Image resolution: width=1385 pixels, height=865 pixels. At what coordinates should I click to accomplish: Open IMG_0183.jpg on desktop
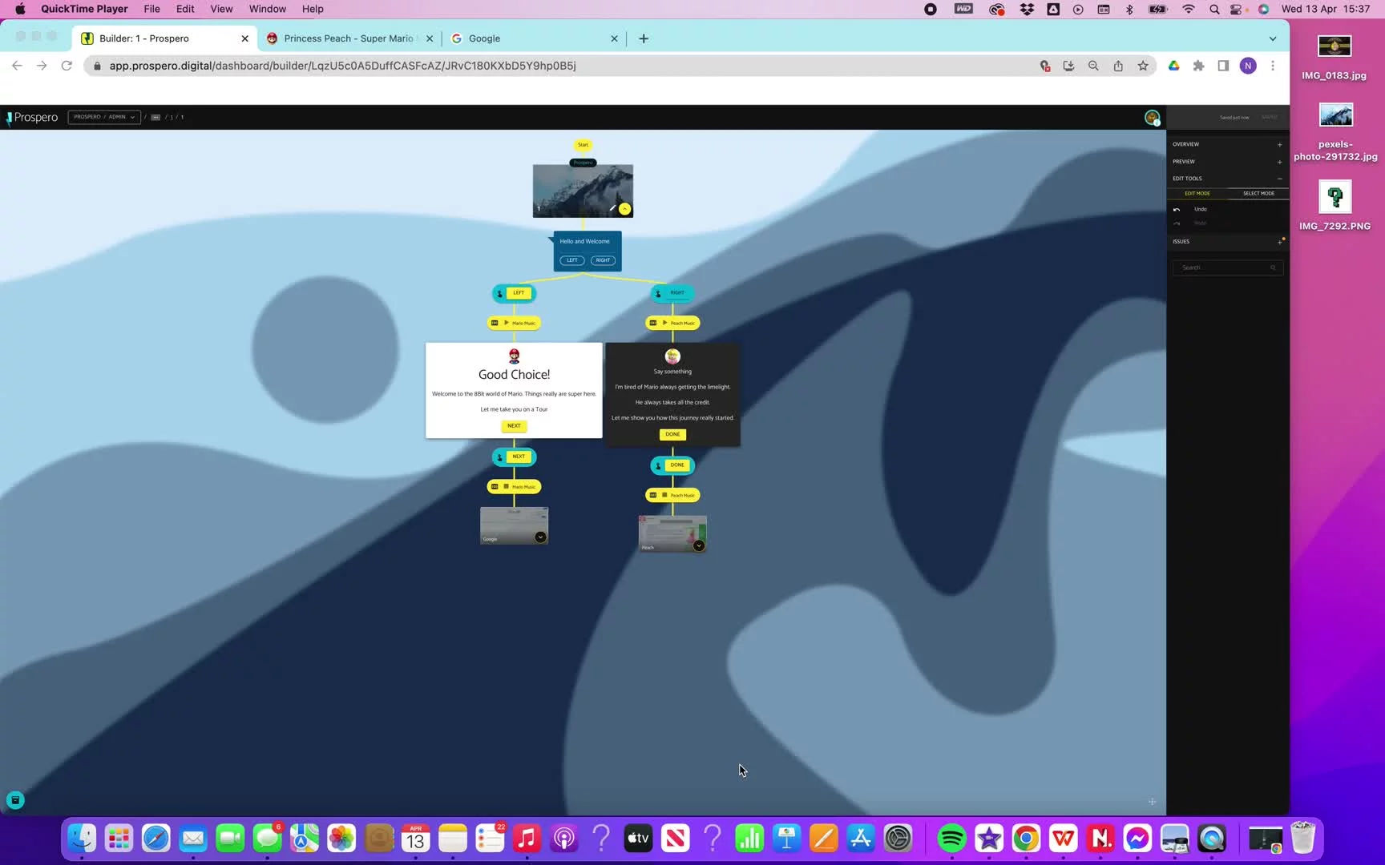[1335, 58]
